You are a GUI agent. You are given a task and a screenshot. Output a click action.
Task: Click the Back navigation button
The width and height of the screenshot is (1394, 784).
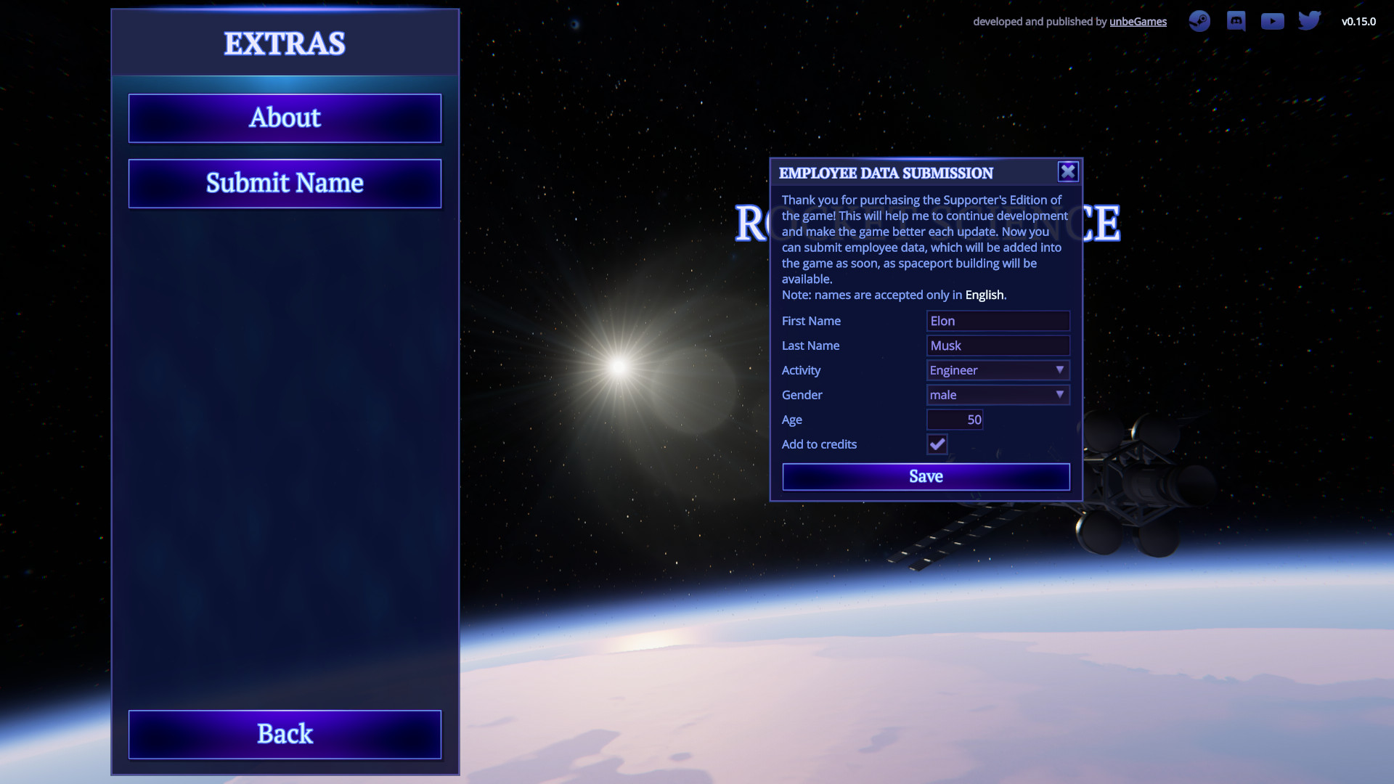[x=285, y=734]
